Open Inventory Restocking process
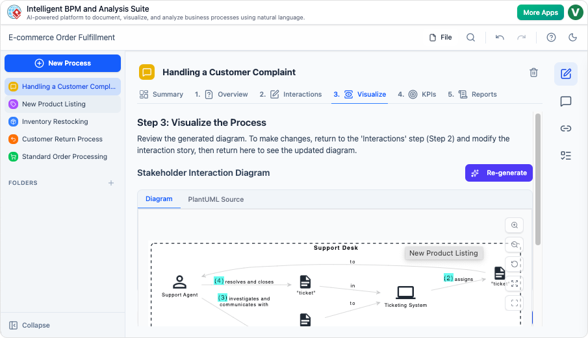 tap(62, 122)
